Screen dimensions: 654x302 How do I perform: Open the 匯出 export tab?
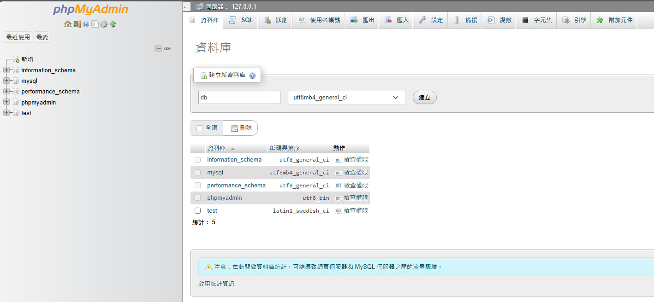[362, 20]
